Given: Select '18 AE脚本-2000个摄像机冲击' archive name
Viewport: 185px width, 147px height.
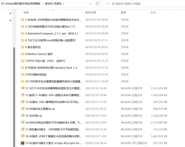Looking at the screenshot, I should click(53, 136).
